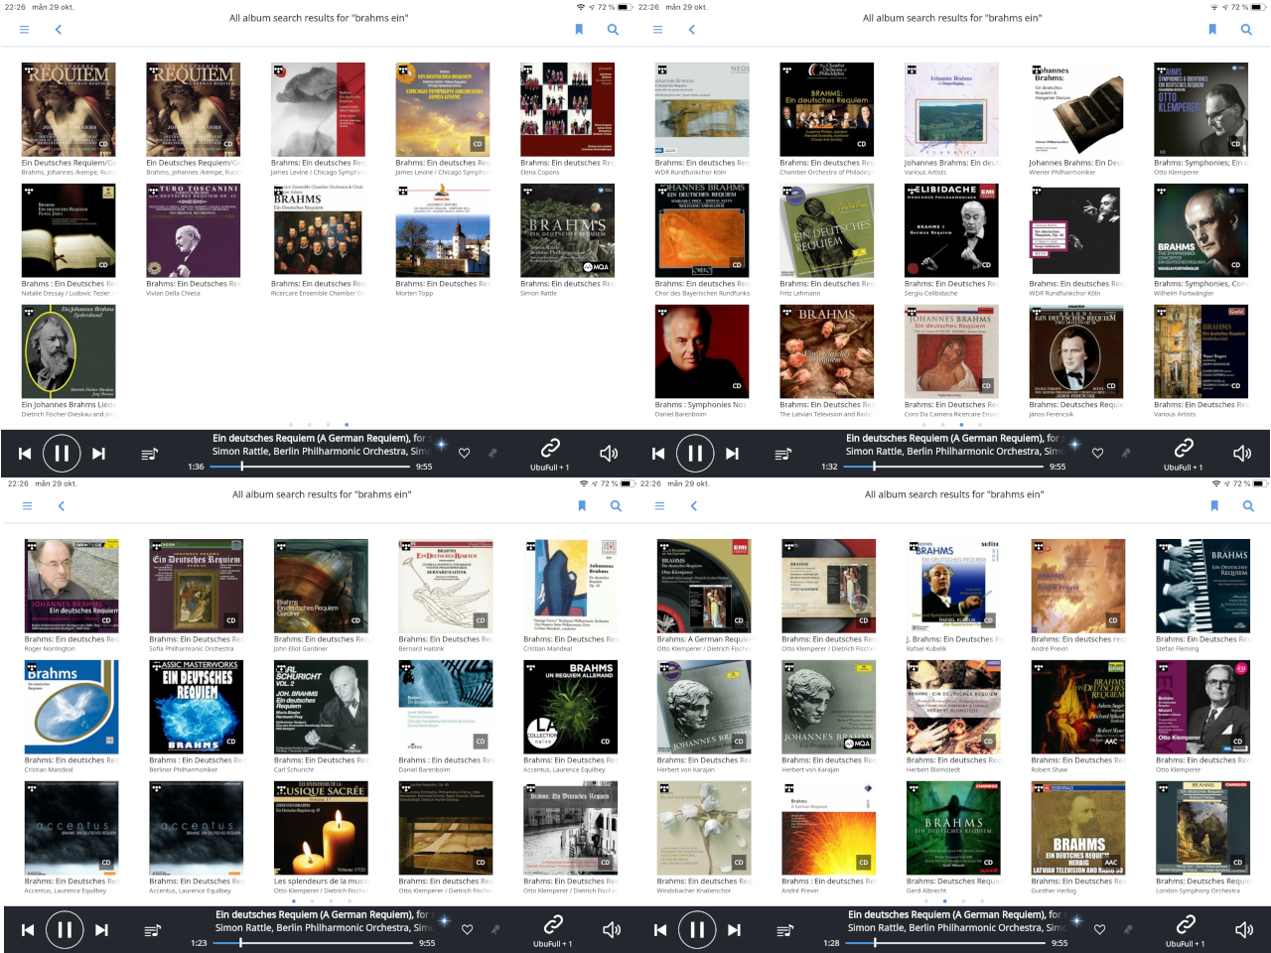Tap bookmark icon in panel playing at 1:36
Viewport: 1271px width, 953px height.
(579, 30)
